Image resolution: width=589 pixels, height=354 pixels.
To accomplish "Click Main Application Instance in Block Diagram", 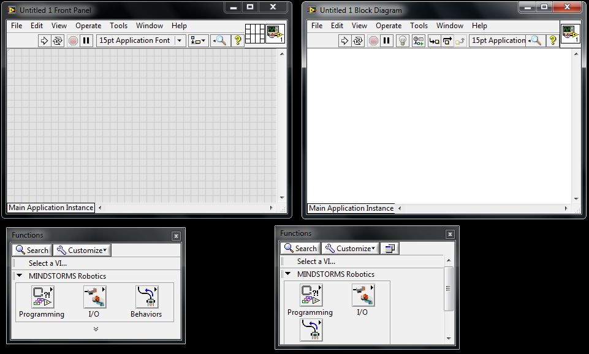I will pos(351,208).
